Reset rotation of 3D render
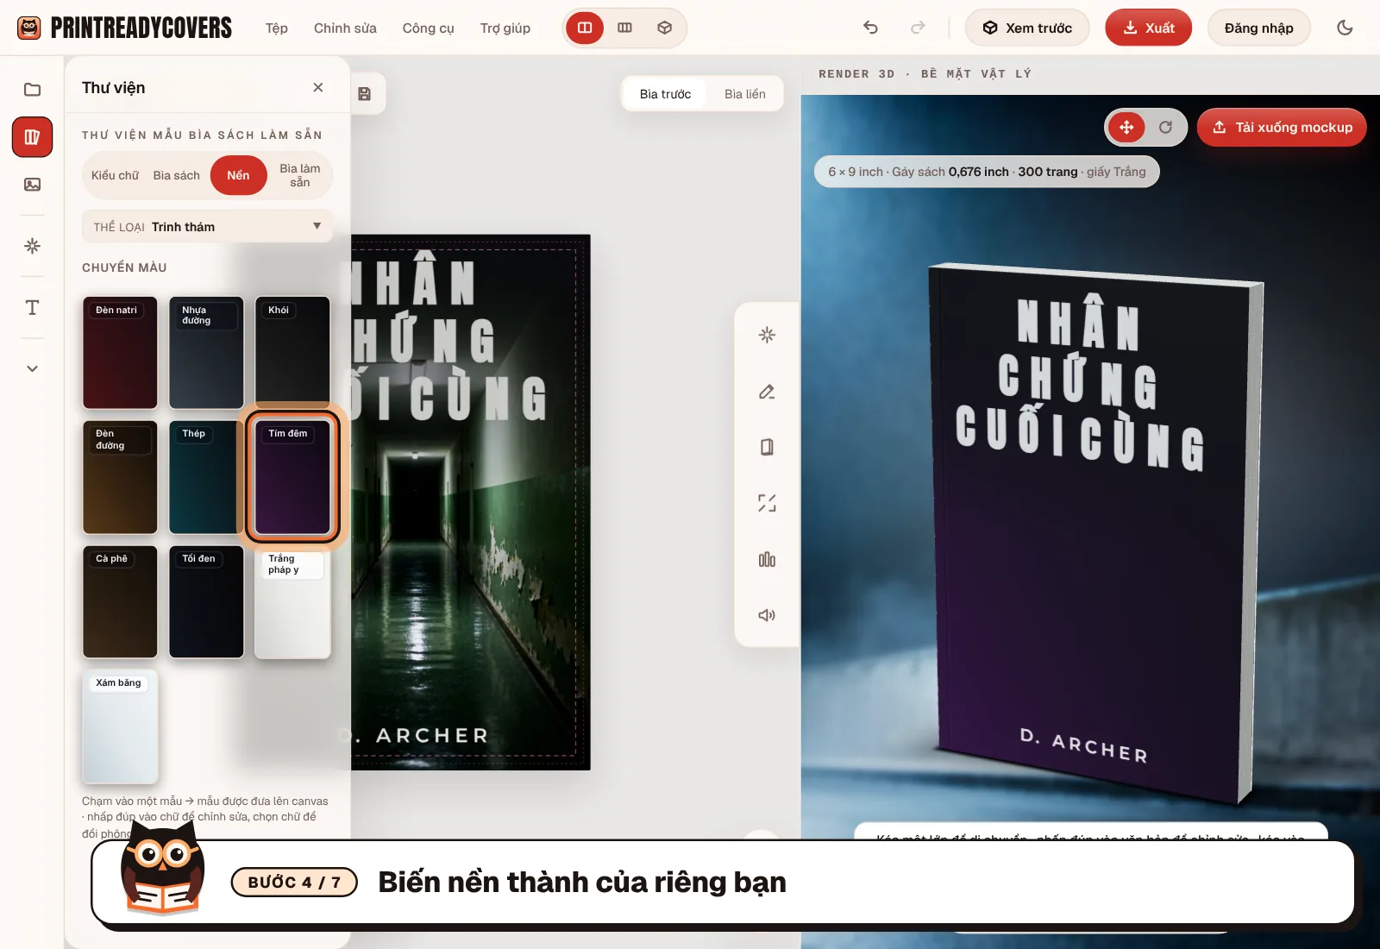This screenshot has height=949, width=1380. (x=1165, y=127)
